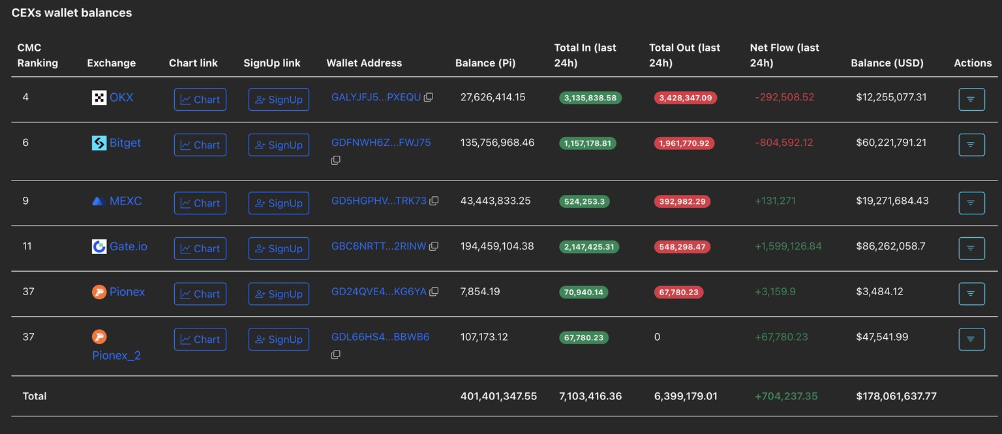1002x434 pixels.
Task: Open the filter actions for OKX row
Action: (x=971, y=100)
